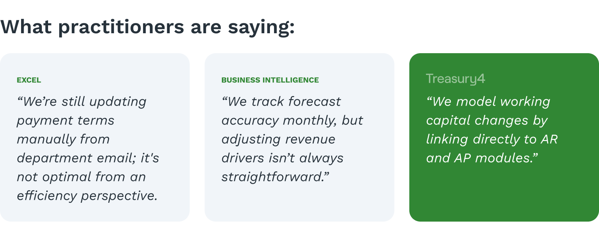The height and width of the screenshot is (236, 599).
Task: Click the text 'and AP modules.'
Action: (482, 158)
